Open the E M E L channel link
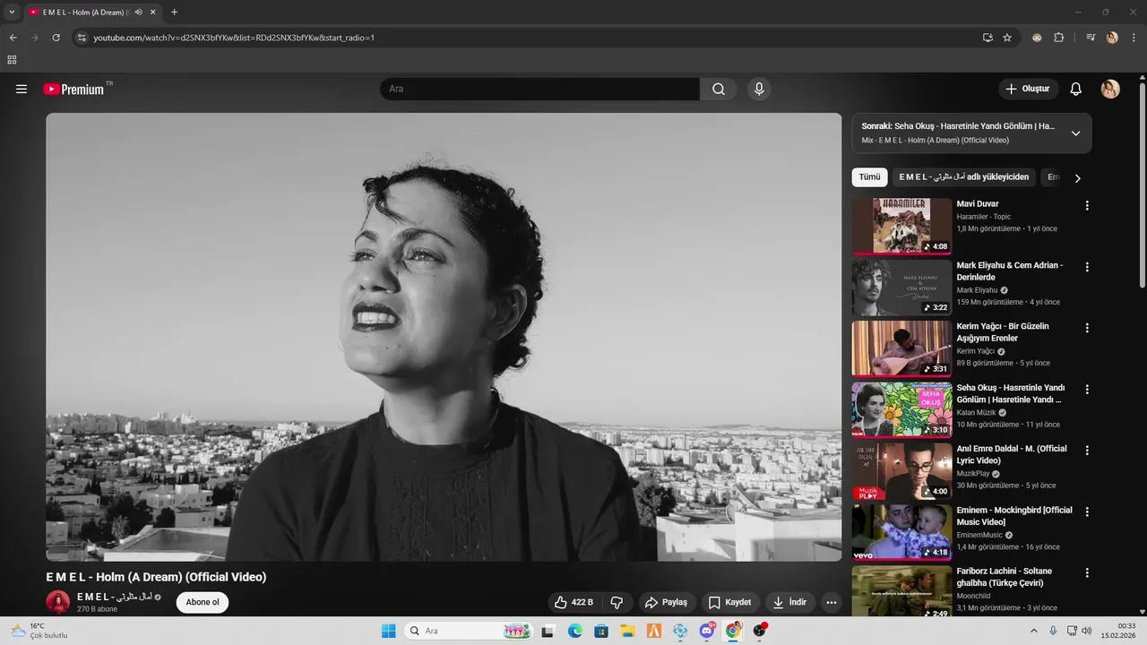Screen dimensions: 1147x645 (x=114, y=597)
